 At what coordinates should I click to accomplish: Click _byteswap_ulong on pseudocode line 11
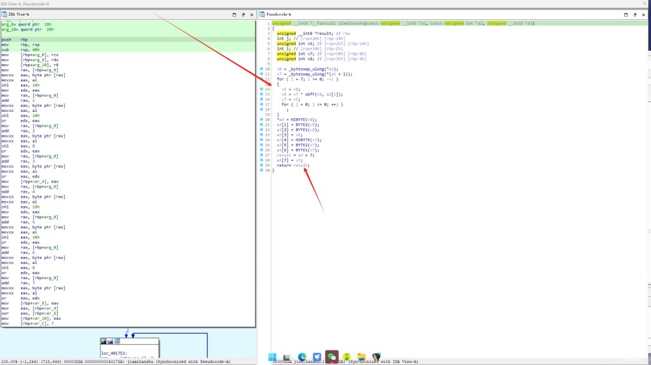pyautogui.click(x=307, y=74)
